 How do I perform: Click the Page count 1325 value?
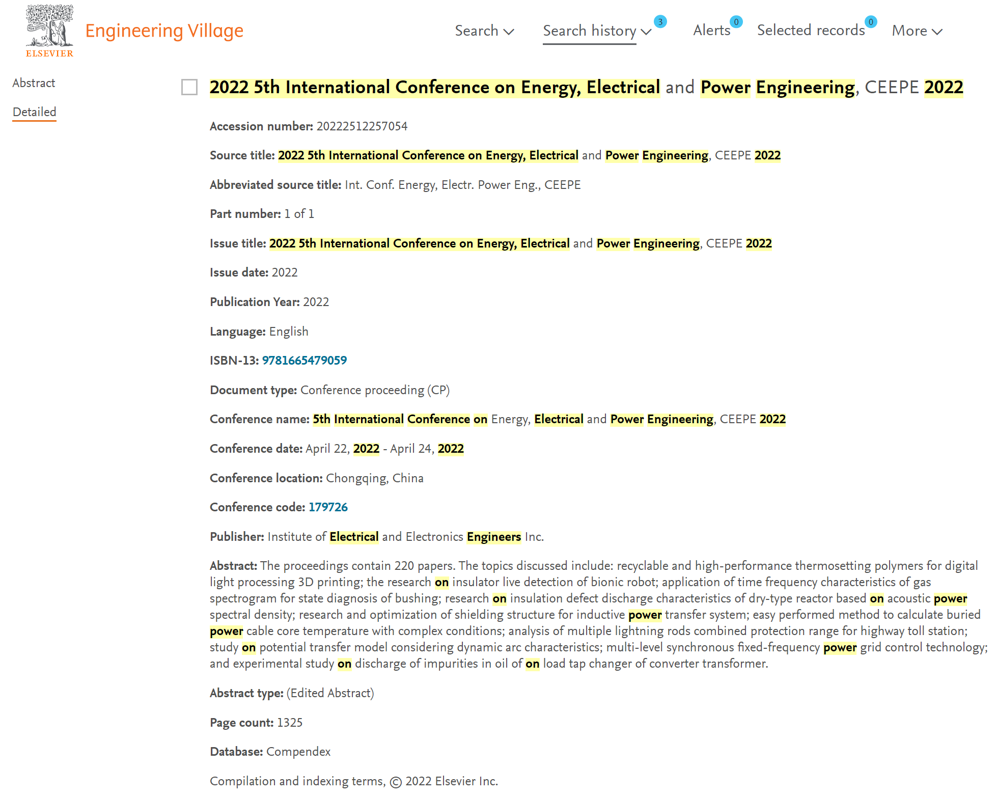pos(290,723)
